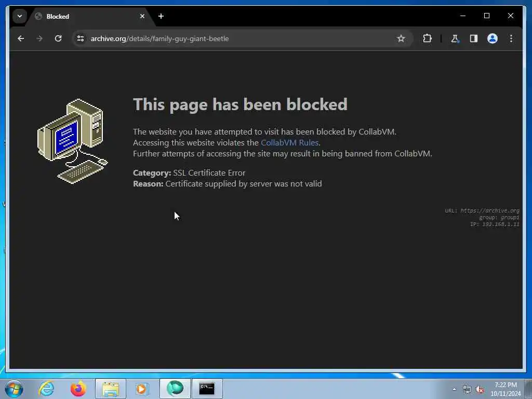This screenshot has height=399, width=532.
Task: Click the retro computer illustration
Action: (72, 141)
